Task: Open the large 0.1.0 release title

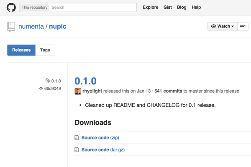Action: 85,81
